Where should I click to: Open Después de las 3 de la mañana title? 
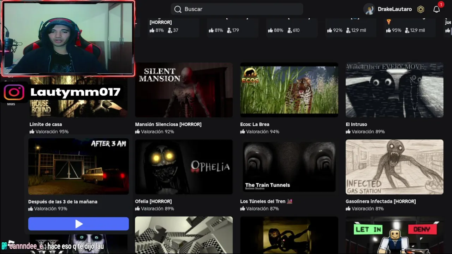coord(63,201)
